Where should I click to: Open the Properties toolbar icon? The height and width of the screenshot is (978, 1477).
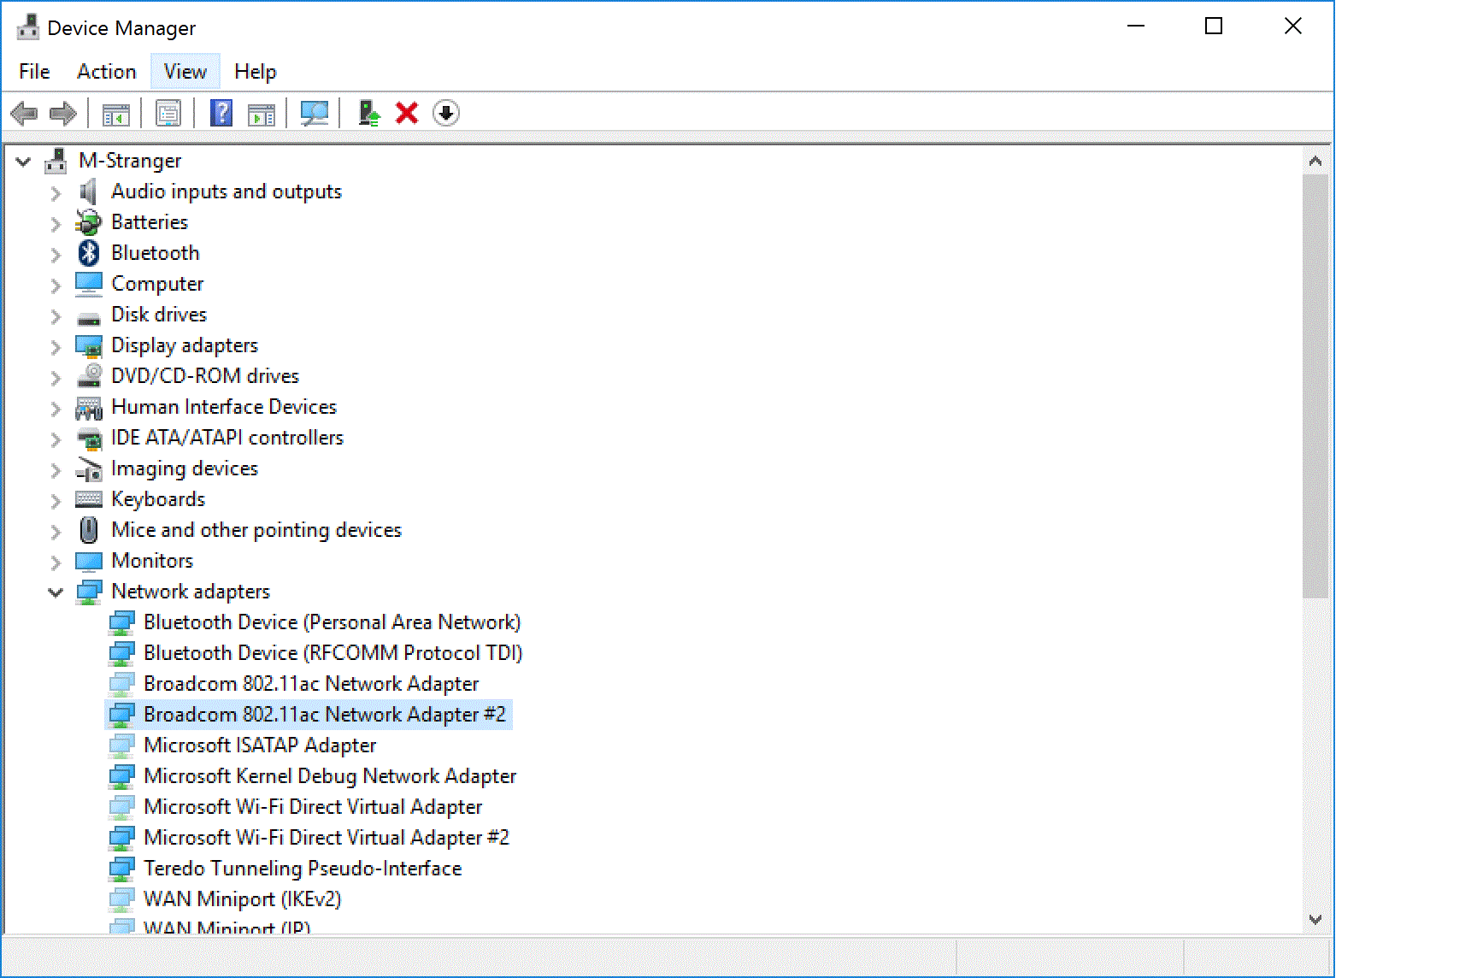[168, 113]
